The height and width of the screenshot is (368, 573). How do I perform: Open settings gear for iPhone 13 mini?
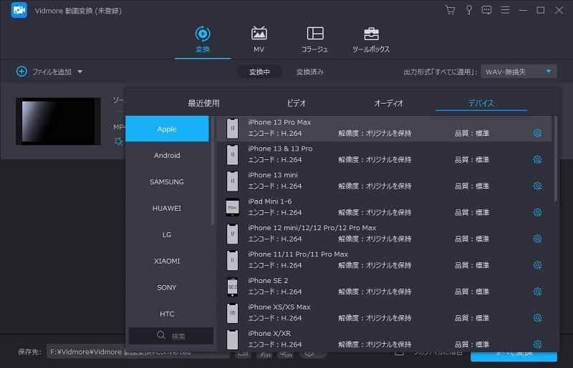(x=537, y=186)
